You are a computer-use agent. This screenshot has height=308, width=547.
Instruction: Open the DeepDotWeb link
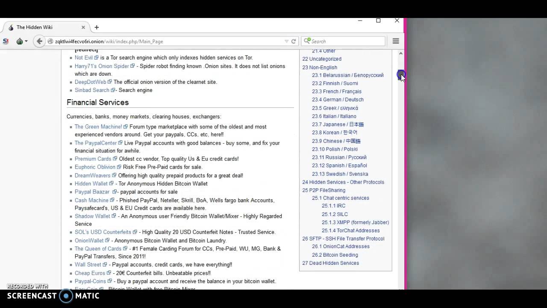coord(90,82)
